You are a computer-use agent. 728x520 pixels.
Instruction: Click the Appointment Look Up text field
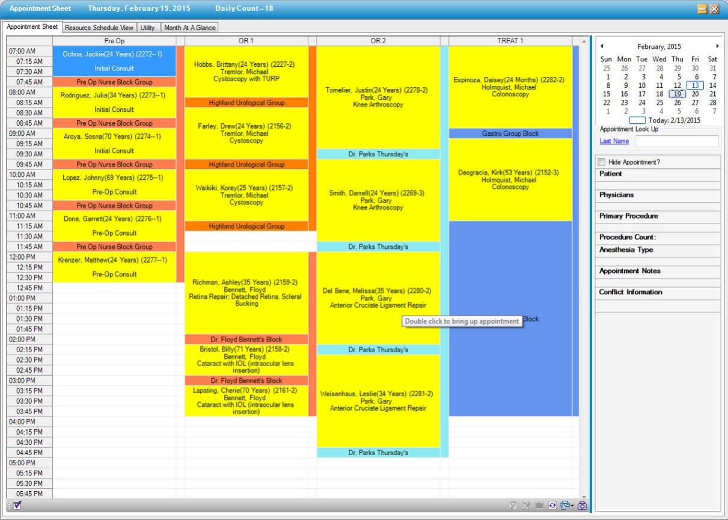[x=676, y=141]
